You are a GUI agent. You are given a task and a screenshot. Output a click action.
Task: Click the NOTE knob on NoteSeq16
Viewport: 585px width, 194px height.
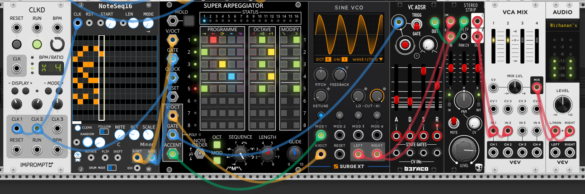(x=120, y=134)
